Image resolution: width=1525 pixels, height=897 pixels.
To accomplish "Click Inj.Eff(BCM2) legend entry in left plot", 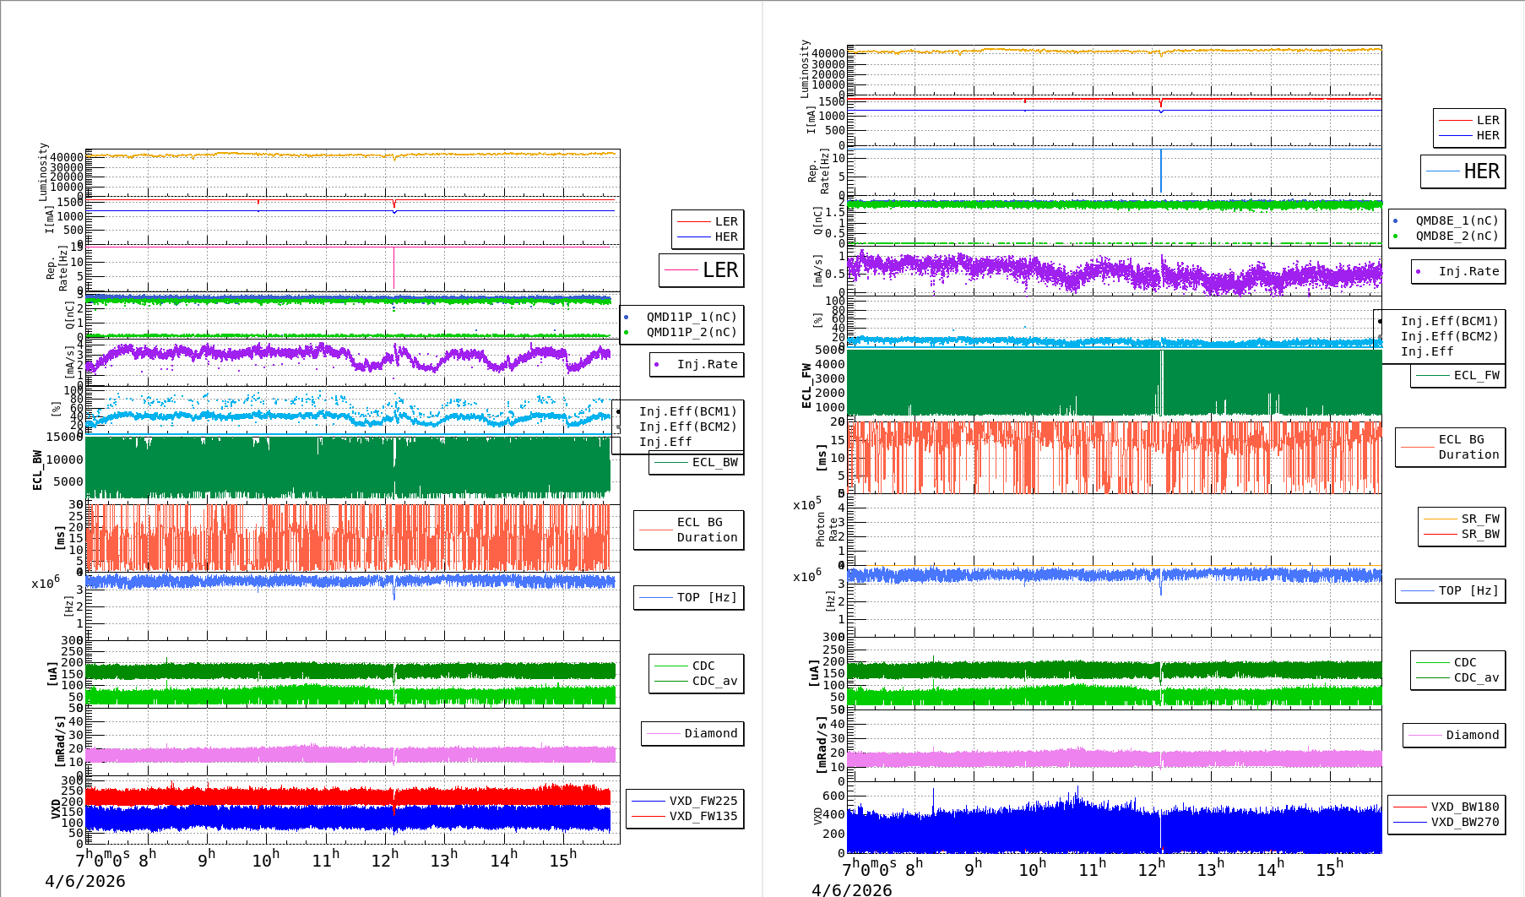I will [x=687, y=427].
